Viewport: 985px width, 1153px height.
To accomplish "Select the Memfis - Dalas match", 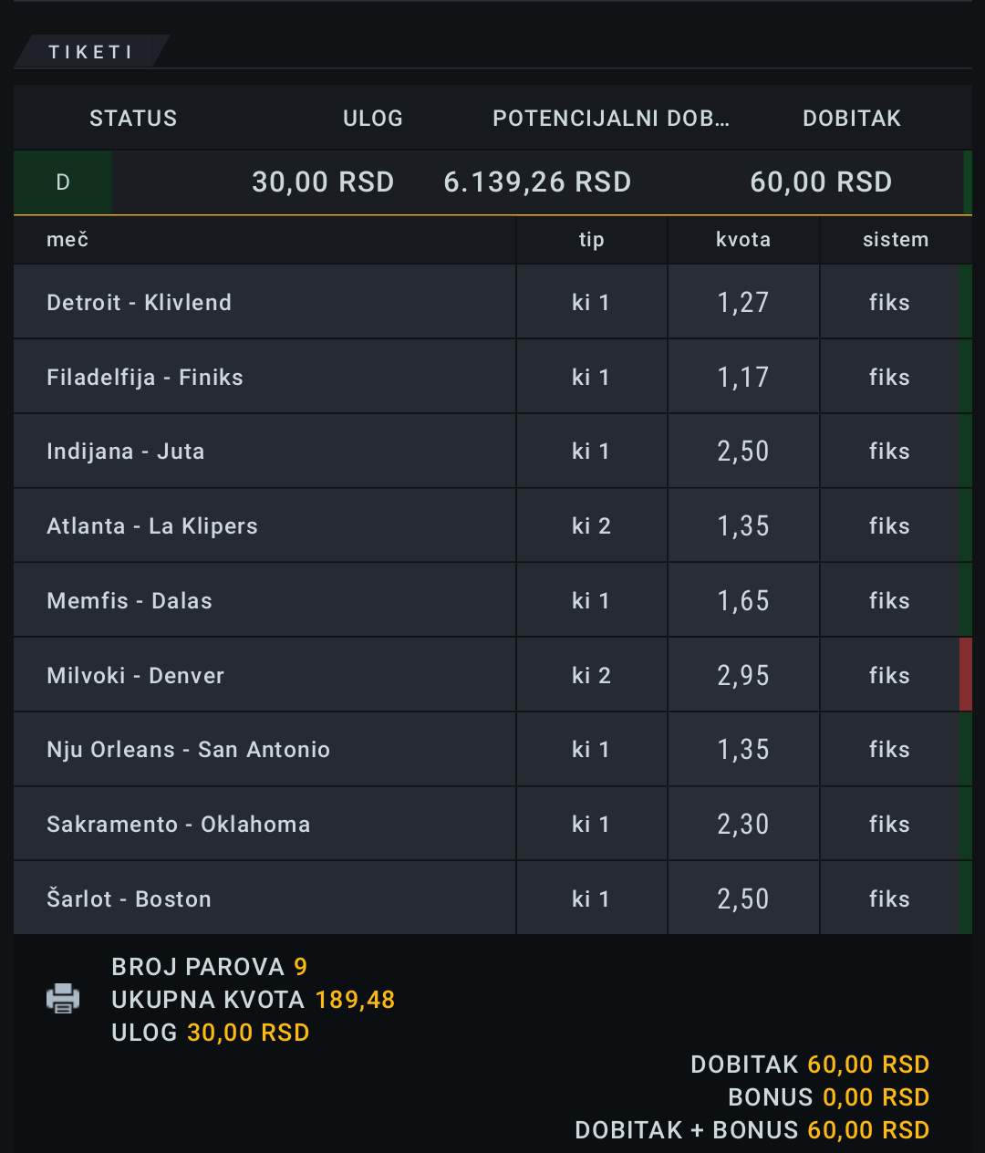I will [x=130, y=601].
